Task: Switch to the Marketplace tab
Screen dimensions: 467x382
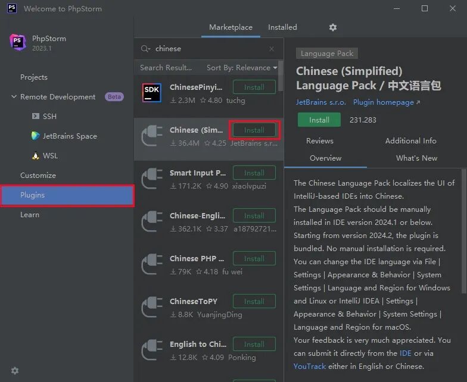Action: click(x=231, y=27)
